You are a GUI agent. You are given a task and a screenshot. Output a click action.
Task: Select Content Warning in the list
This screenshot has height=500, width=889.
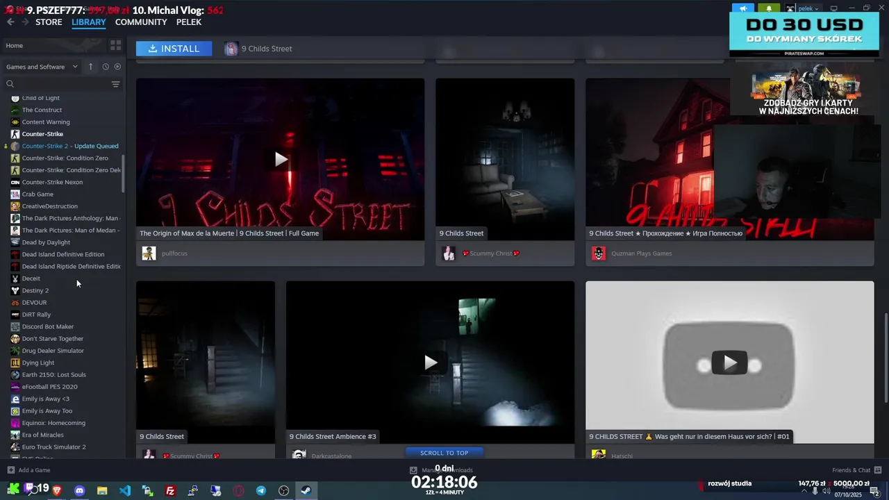46,122
